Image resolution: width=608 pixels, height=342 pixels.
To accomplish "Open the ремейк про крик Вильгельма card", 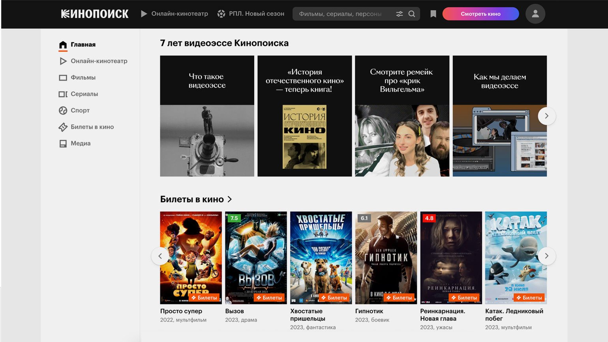I will (x=402, y=116).
